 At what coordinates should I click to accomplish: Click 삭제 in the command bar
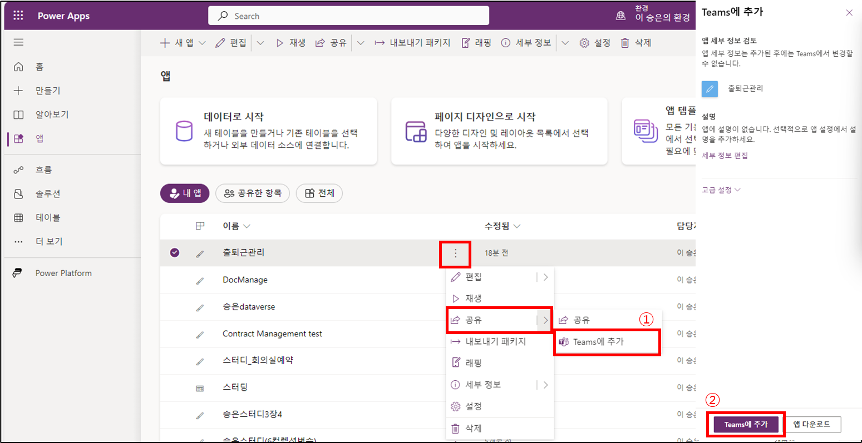(x=636, y=43)
